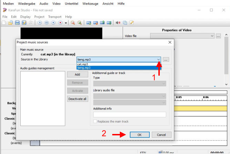
Task: Click the speaker audio toolbar icon
Action: [x=118, y=23]
